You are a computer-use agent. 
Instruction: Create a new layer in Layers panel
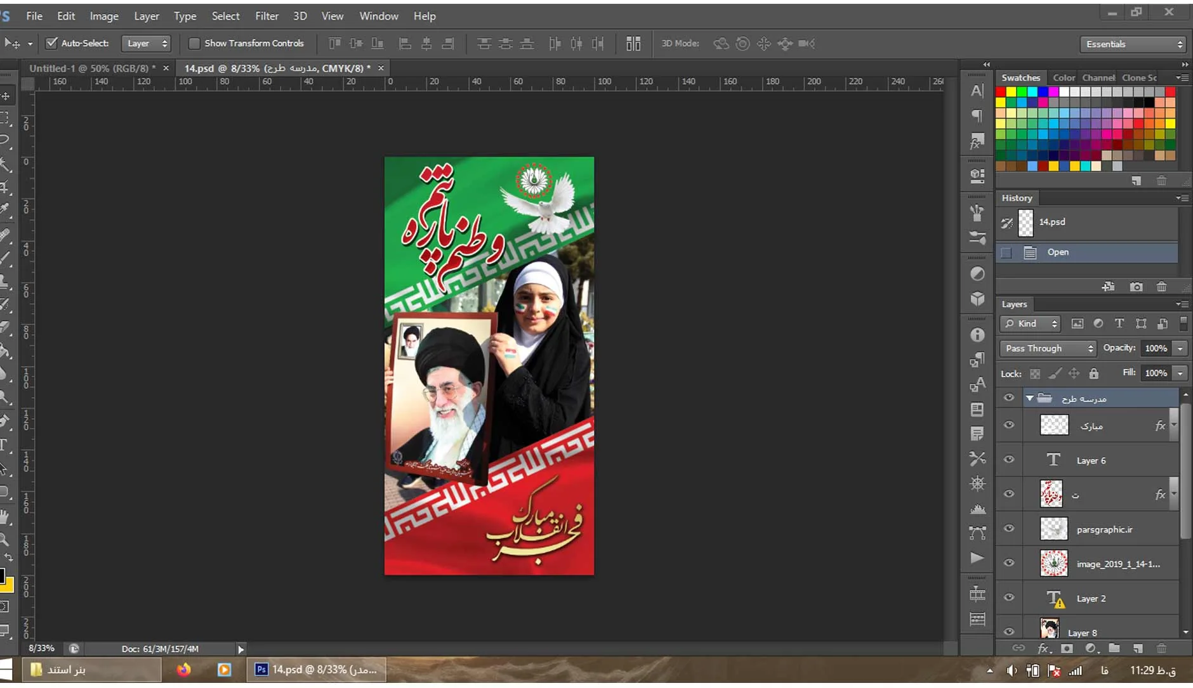[1138, 648]
